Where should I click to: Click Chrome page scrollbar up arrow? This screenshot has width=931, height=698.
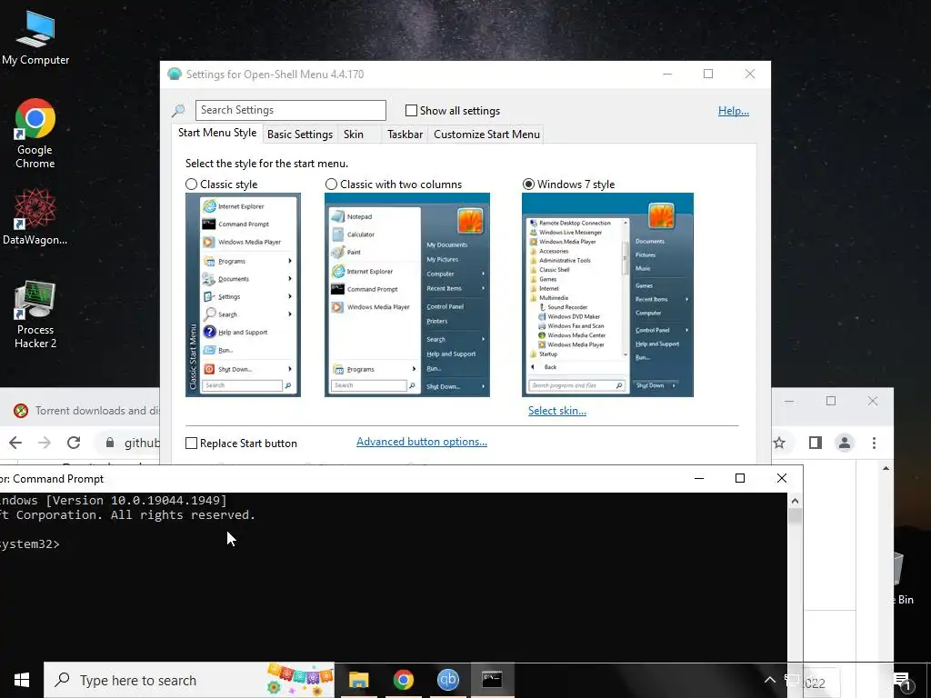[x=886, y=469]
